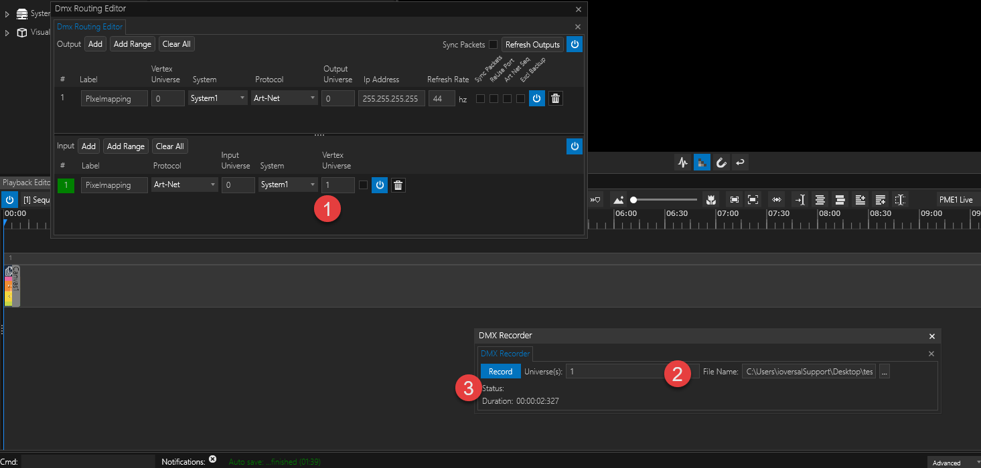Toggle the magnet snapping icon

(721, 162)
